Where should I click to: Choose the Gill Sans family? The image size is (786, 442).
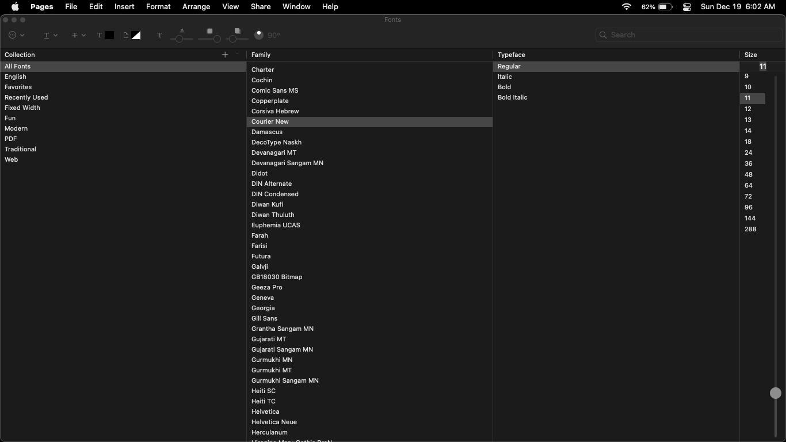(x=369, y=318)
